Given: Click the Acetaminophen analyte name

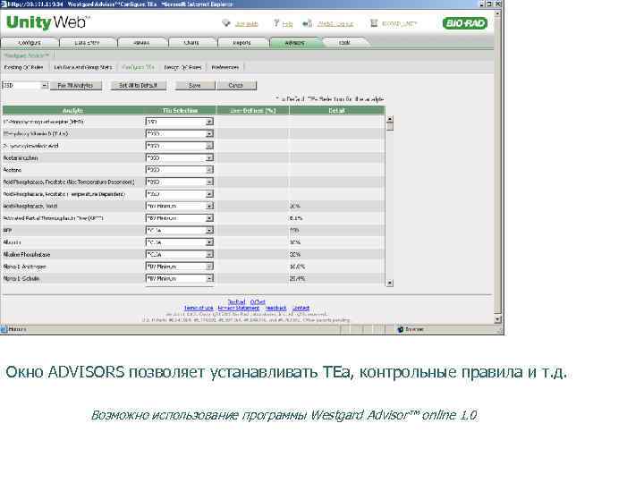Looking at the screenshot, I should coord(21,158).
